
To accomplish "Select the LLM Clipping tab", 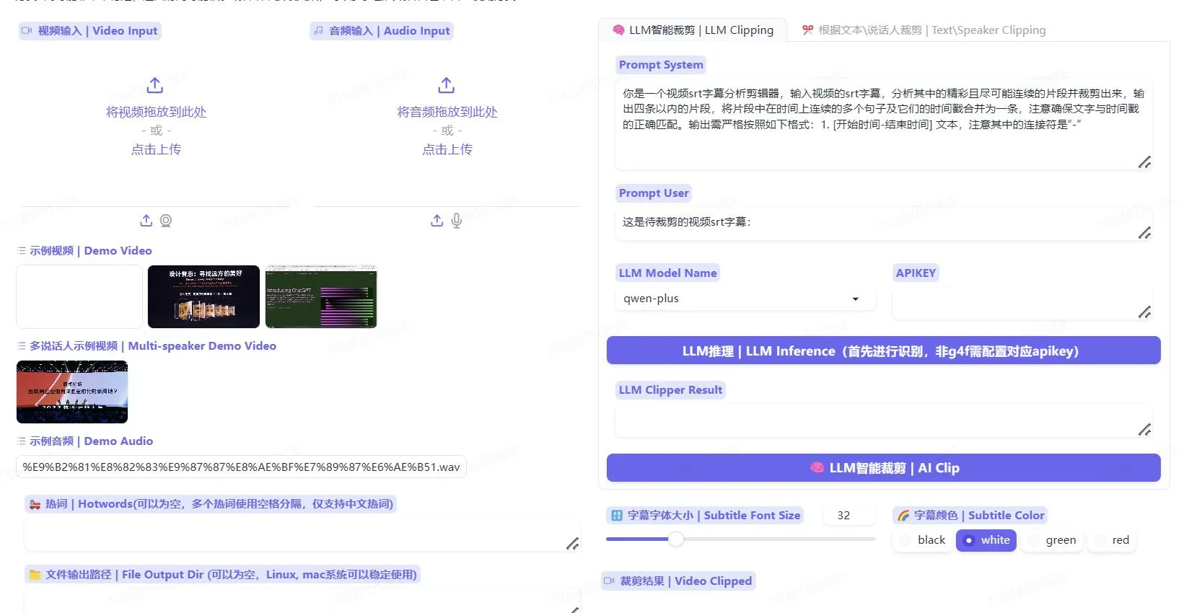I will 693,30.
